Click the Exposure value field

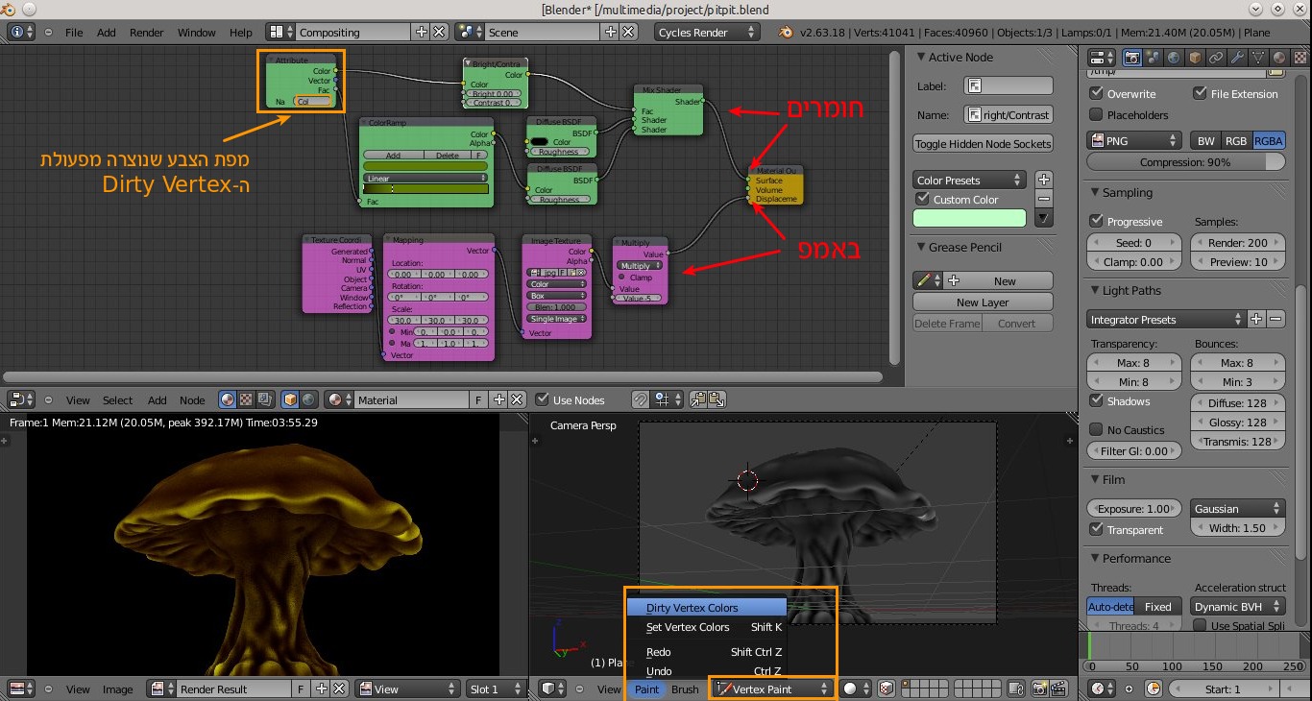click(1132, 508)
